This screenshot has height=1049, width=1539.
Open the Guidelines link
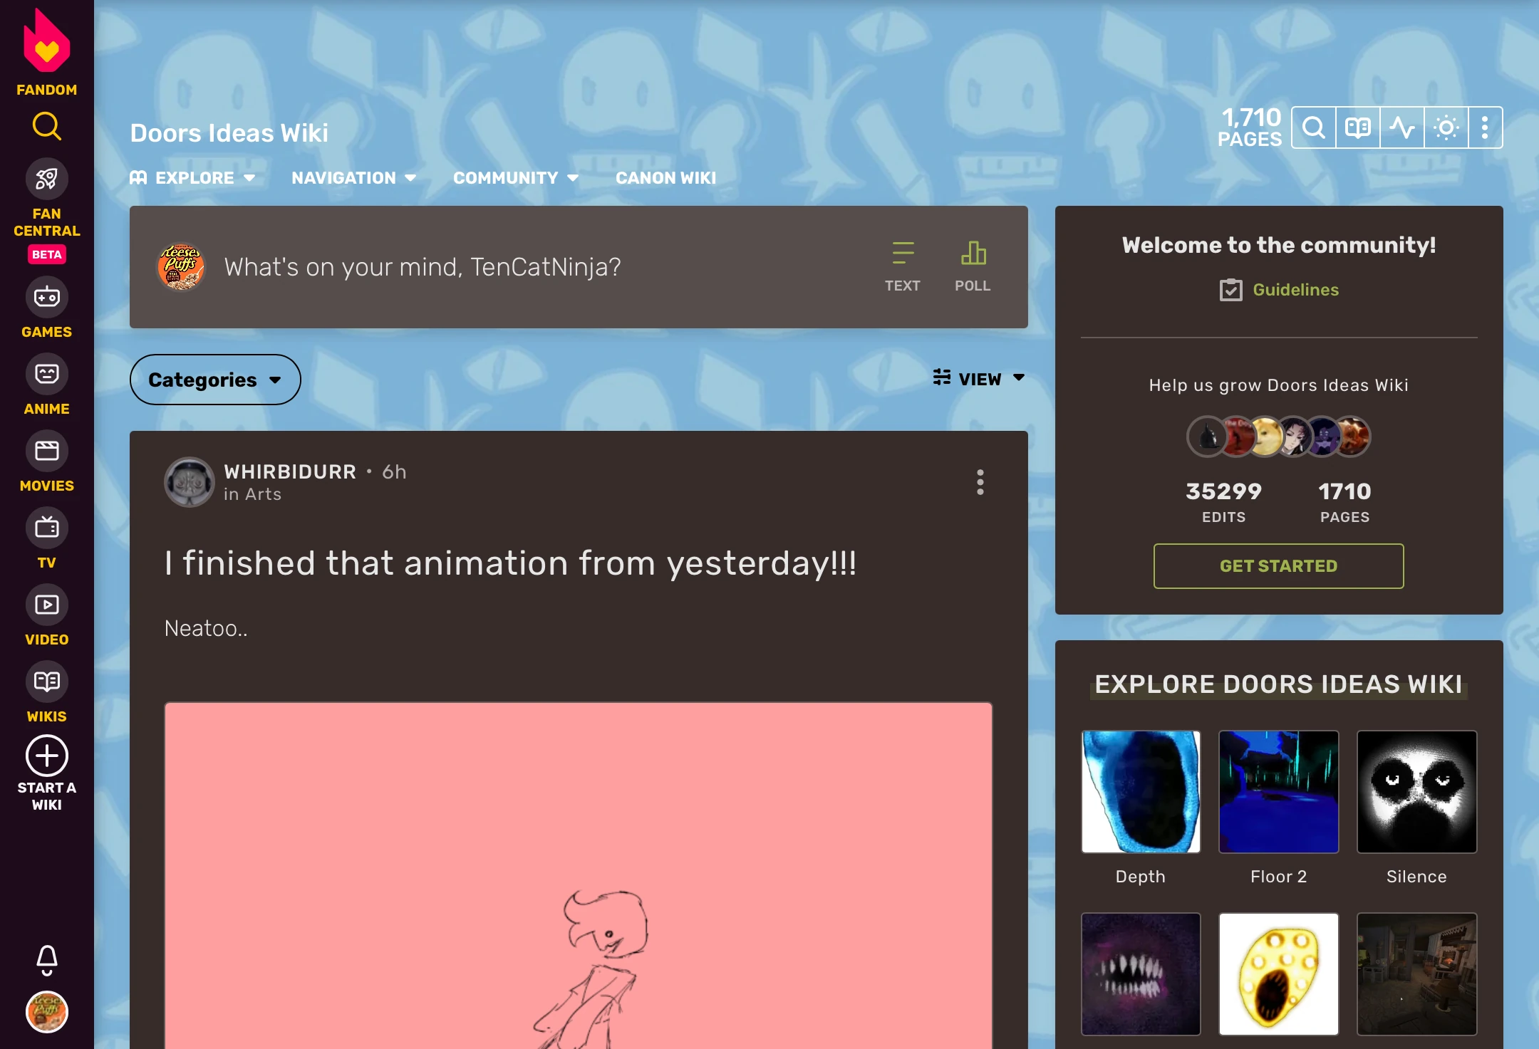coord(1295,290)
